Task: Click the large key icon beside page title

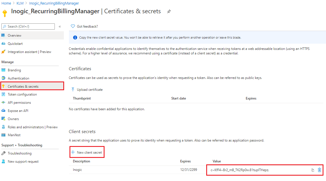Action: [x=5, y=13]
